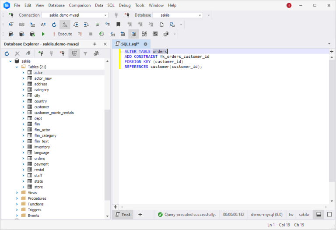Click the New Connection plug icon
The height and width of the screenshot is (230, 336).
[x=11, y=15]
